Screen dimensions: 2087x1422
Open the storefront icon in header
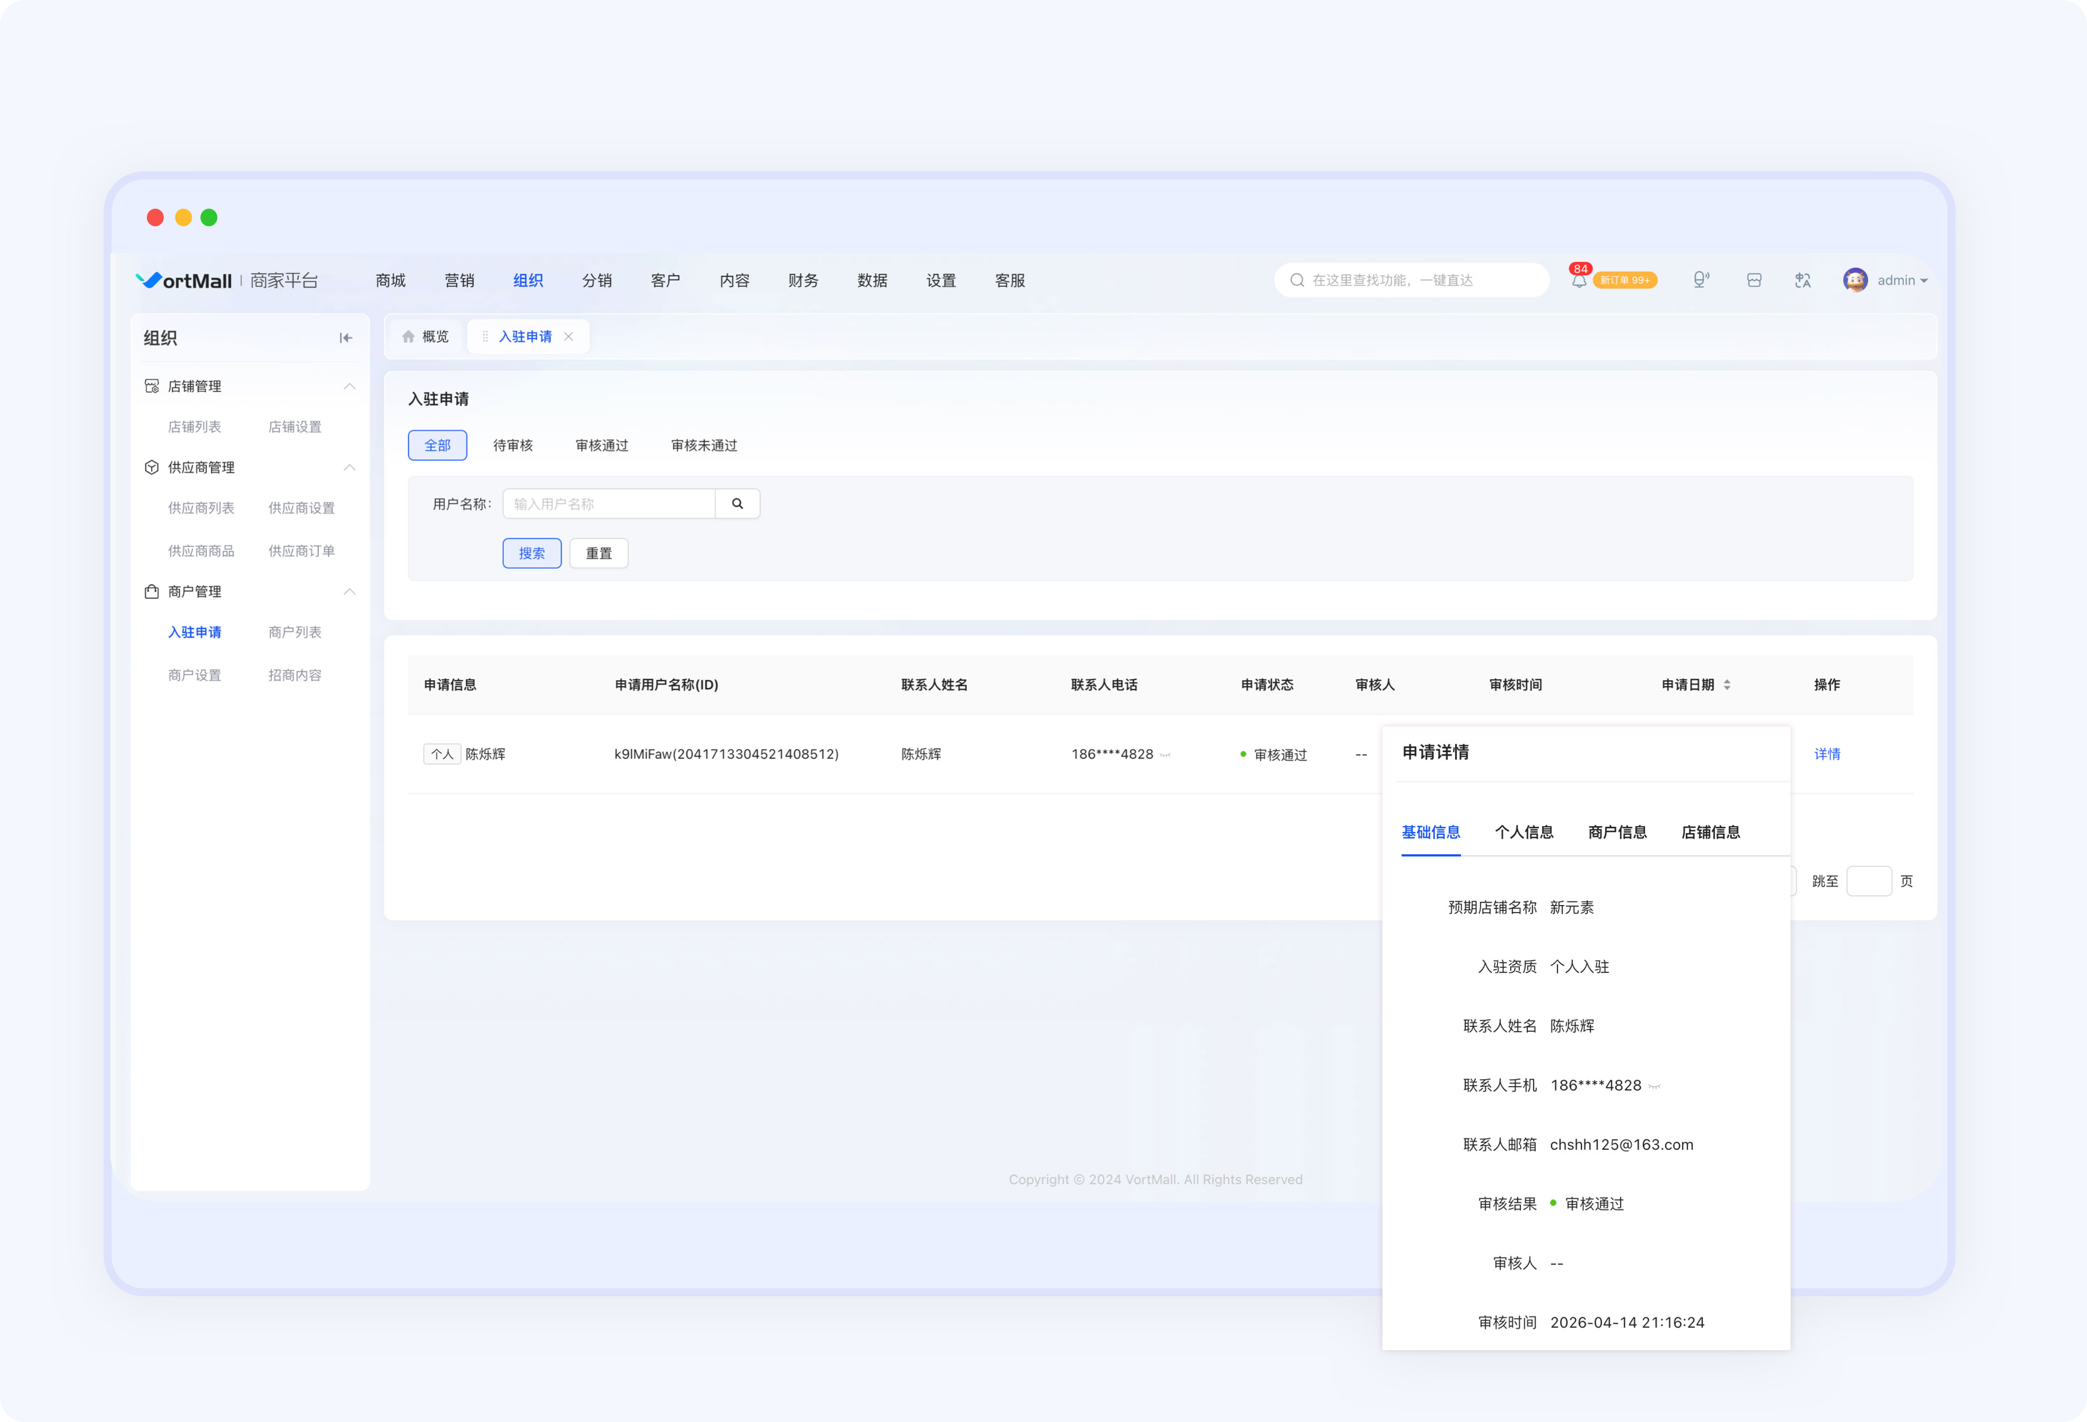[1754, 280]
